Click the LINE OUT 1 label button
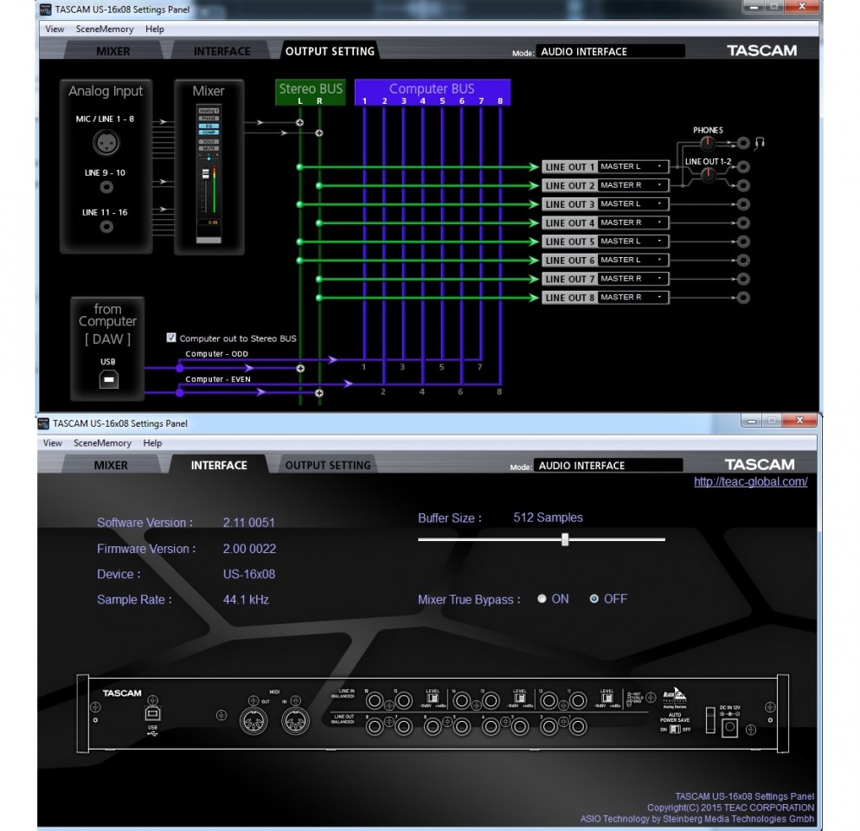Viewport: 860px width, 831px height. [570, 167]
